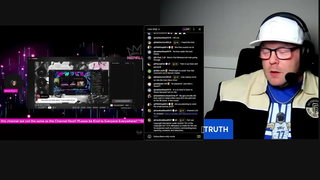Open the live chat three-dot options menu
The width and height of the screenshot is (320, 180).
coord(194,29)
